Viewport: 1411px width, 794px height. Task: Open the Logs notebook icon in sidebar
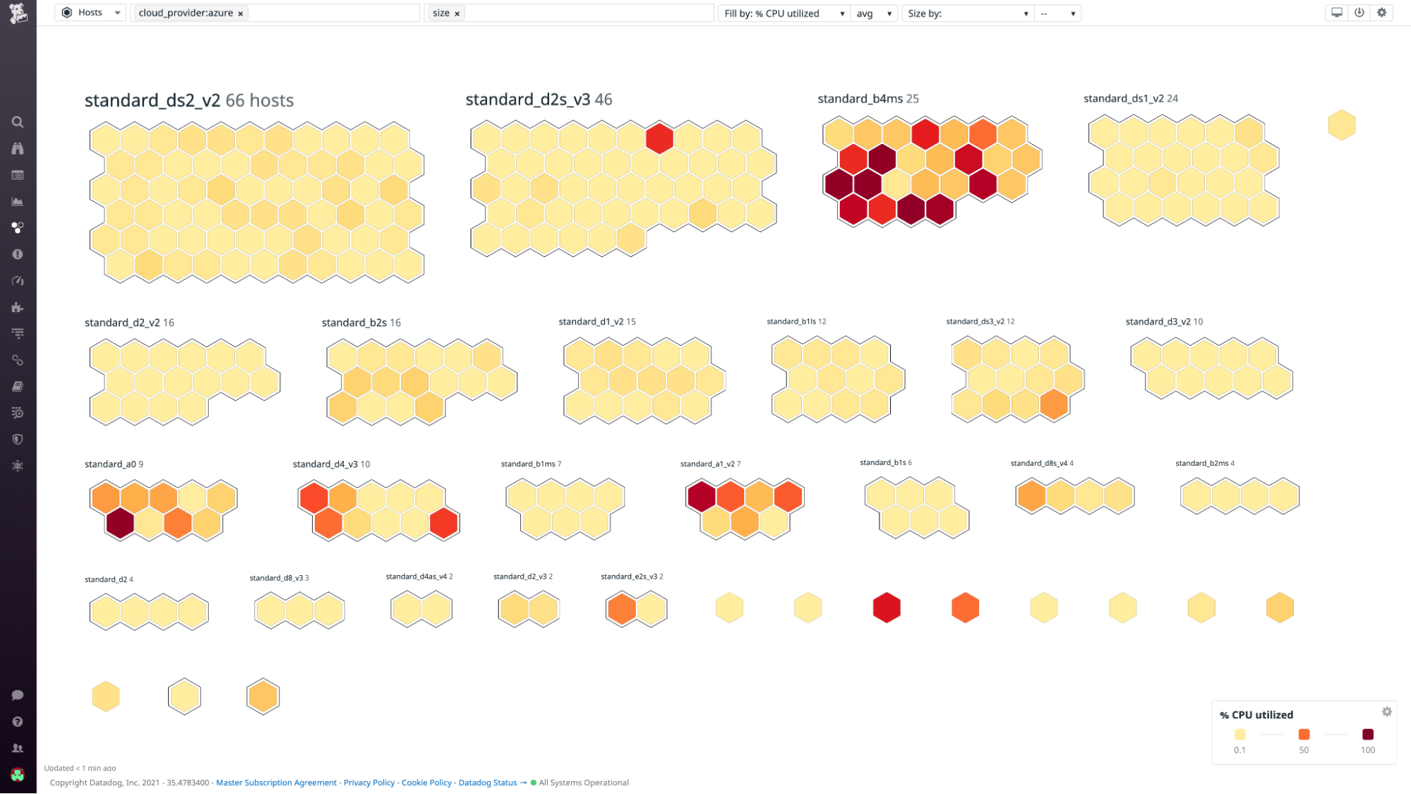click(18, 386)
